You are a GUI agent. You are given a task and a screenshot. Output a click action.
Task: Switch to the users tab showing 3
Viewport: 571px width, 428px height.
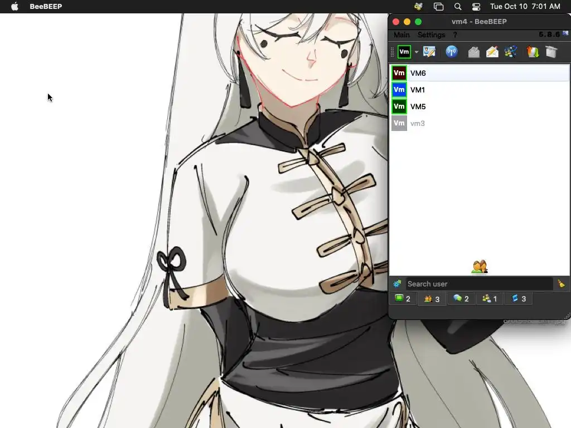pos(432,299)
